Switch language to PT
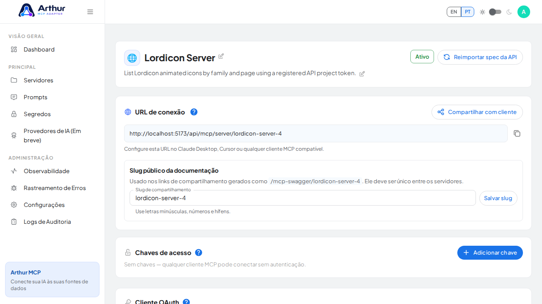 [x=467, y=12]
